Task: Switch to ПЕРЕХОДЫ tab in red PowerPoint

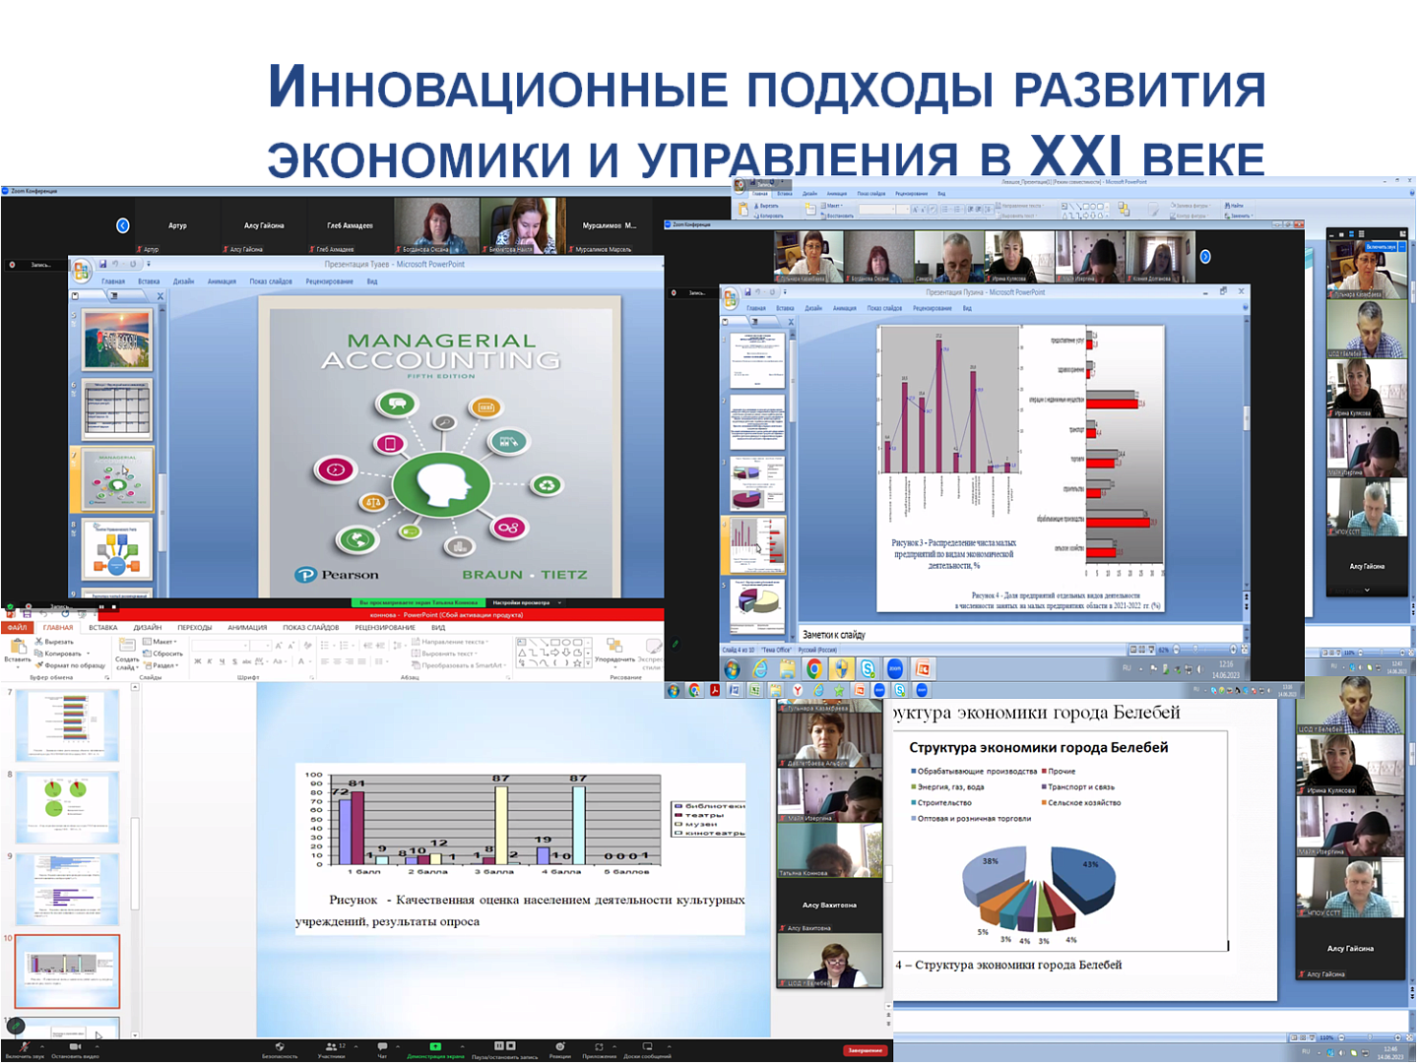Action: 195,627
